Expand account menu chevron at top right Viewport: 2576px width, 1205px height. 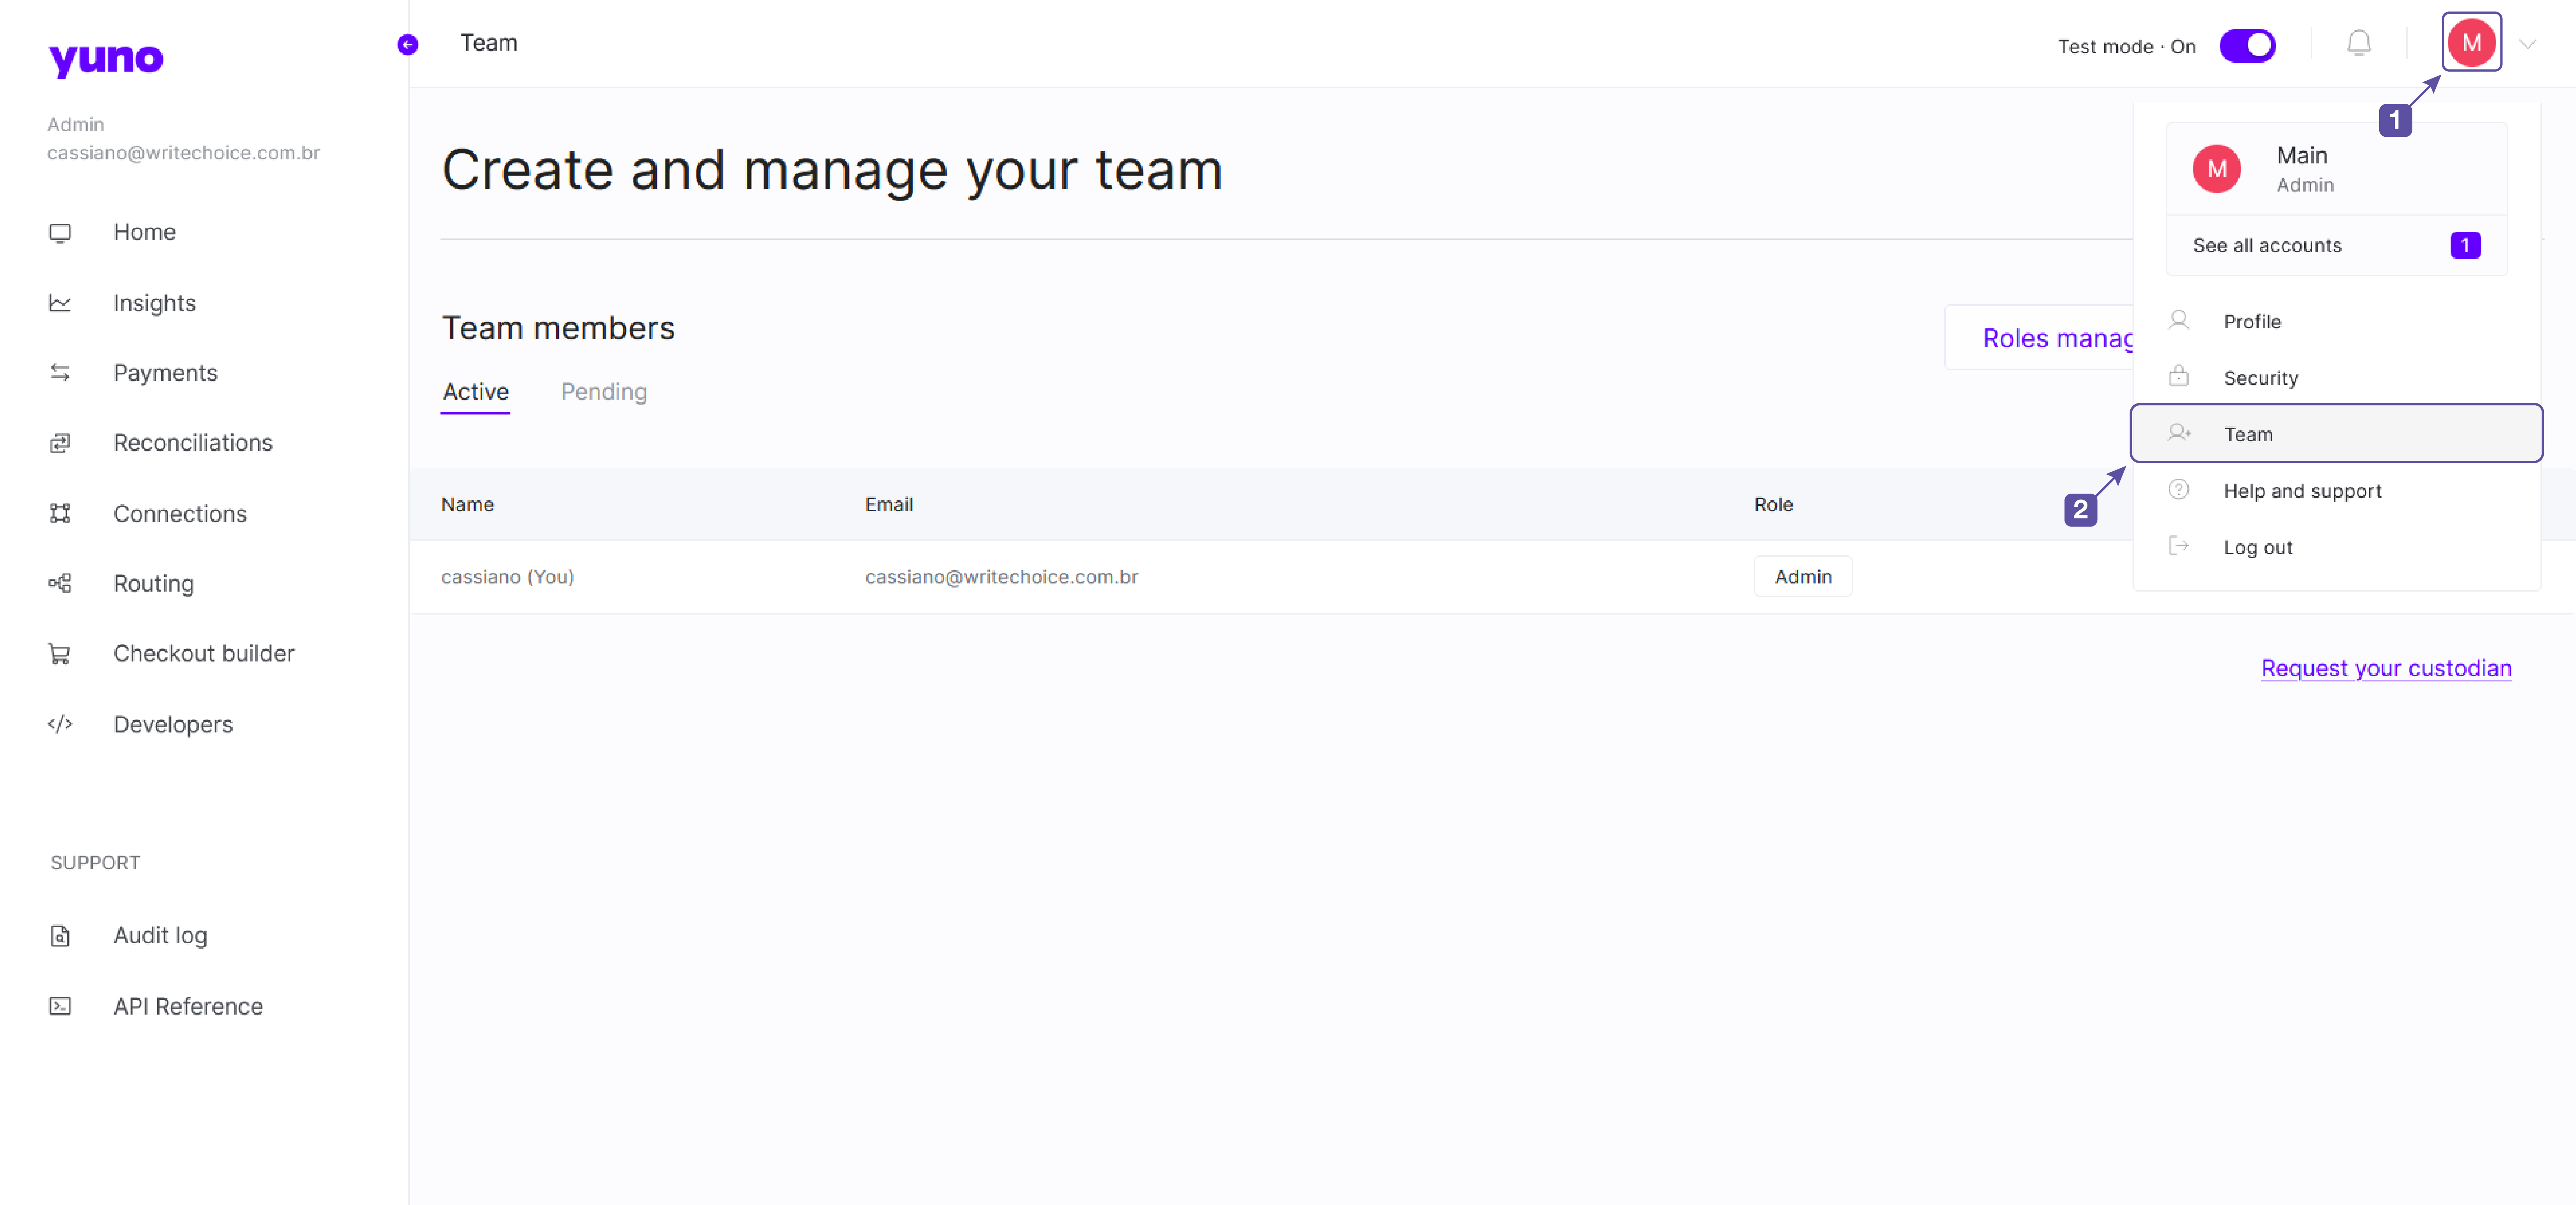2527,44
